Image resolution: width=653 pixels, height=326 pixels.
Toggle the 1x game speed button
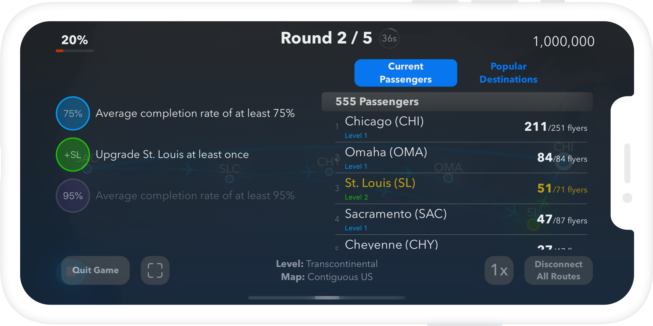[499, 270]
